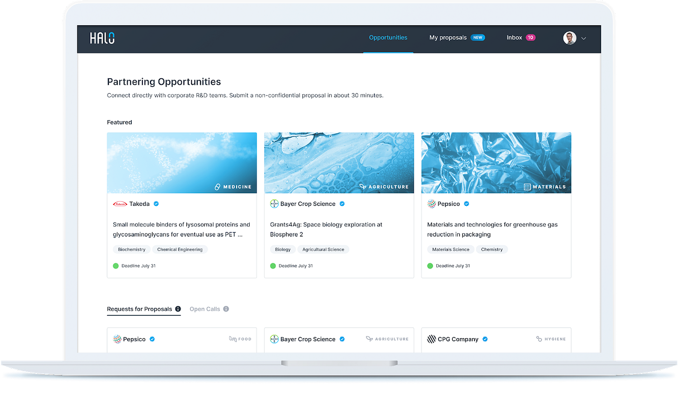Screen dimensions: 678x394
Task: Click the Inbox count badge showing 10
Action: point(530,38)
